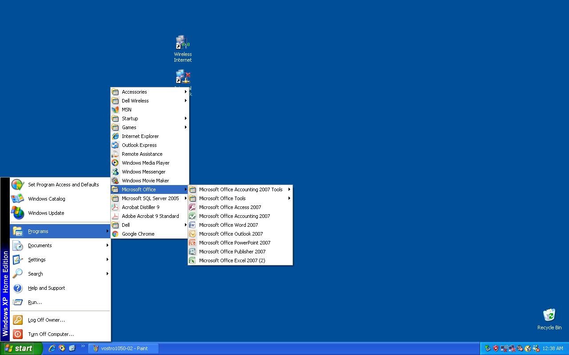Expand the Microsoft Office Tools folder
This screenshot has width=569, height=355.
click(x=240, y=198)
